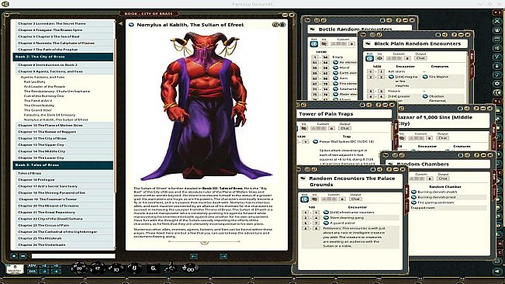
Task: Open link icon beside Slave cleaning gang
Action: coord(326,218)
